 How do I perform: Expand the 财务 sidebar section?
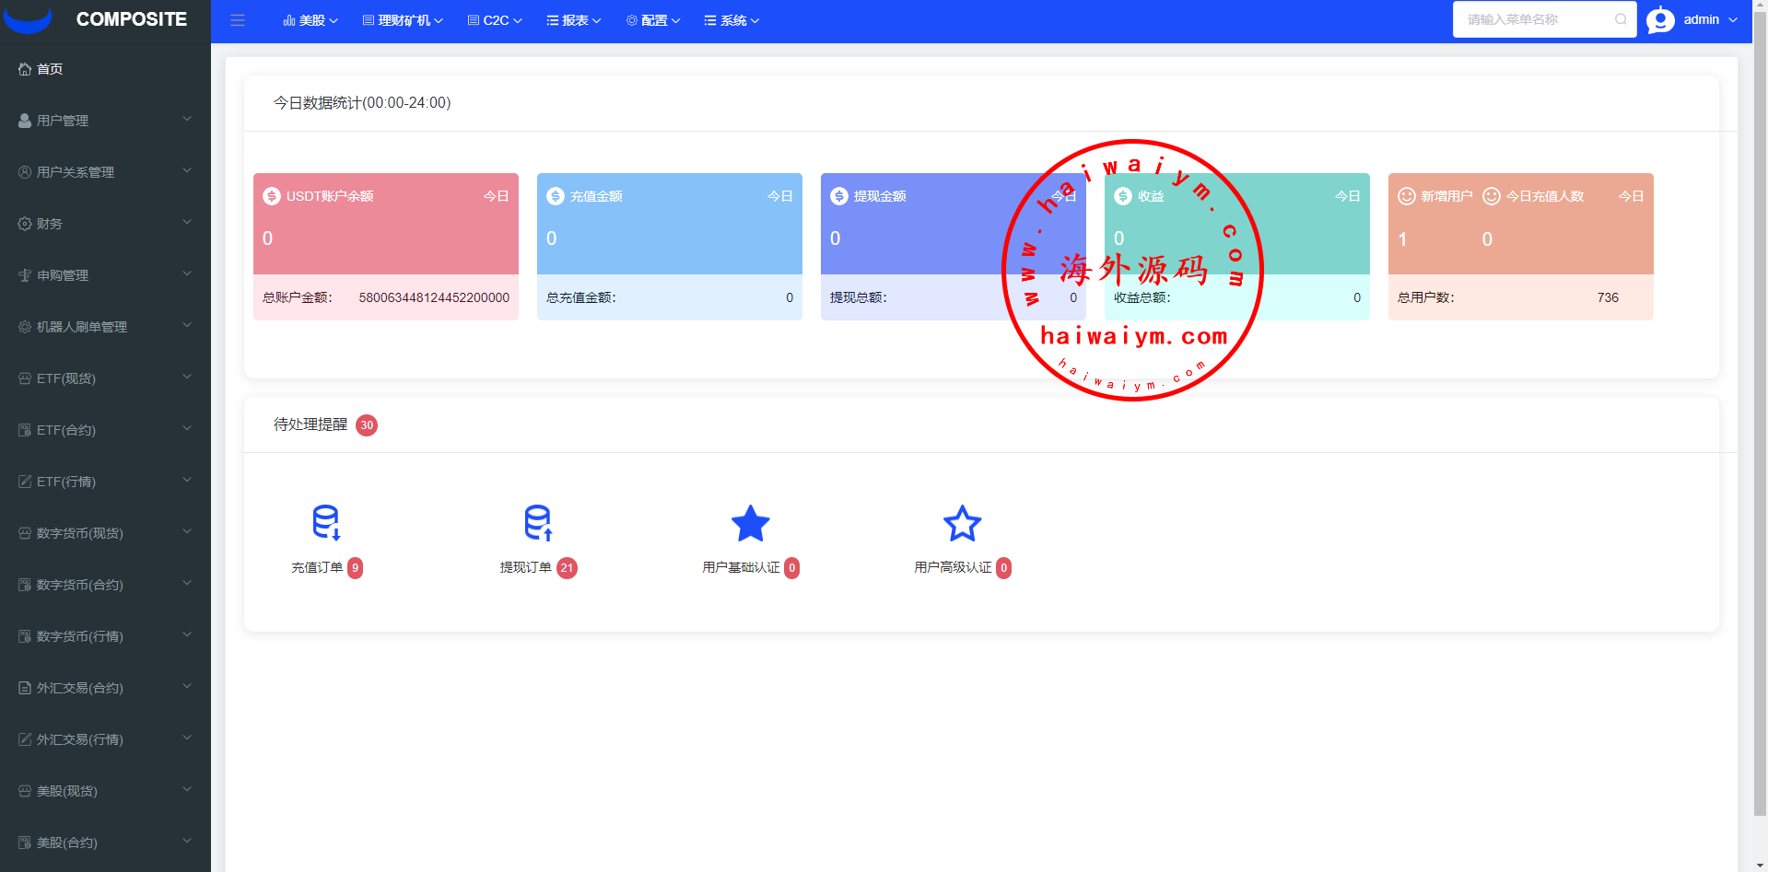tap(105, 224)
